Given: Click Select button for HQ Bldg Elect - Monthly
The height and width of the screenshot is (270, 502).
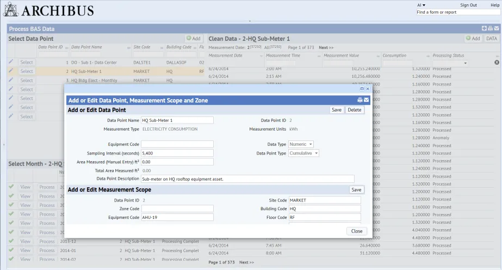Looking at the screenshot, I should click(27, 81).
